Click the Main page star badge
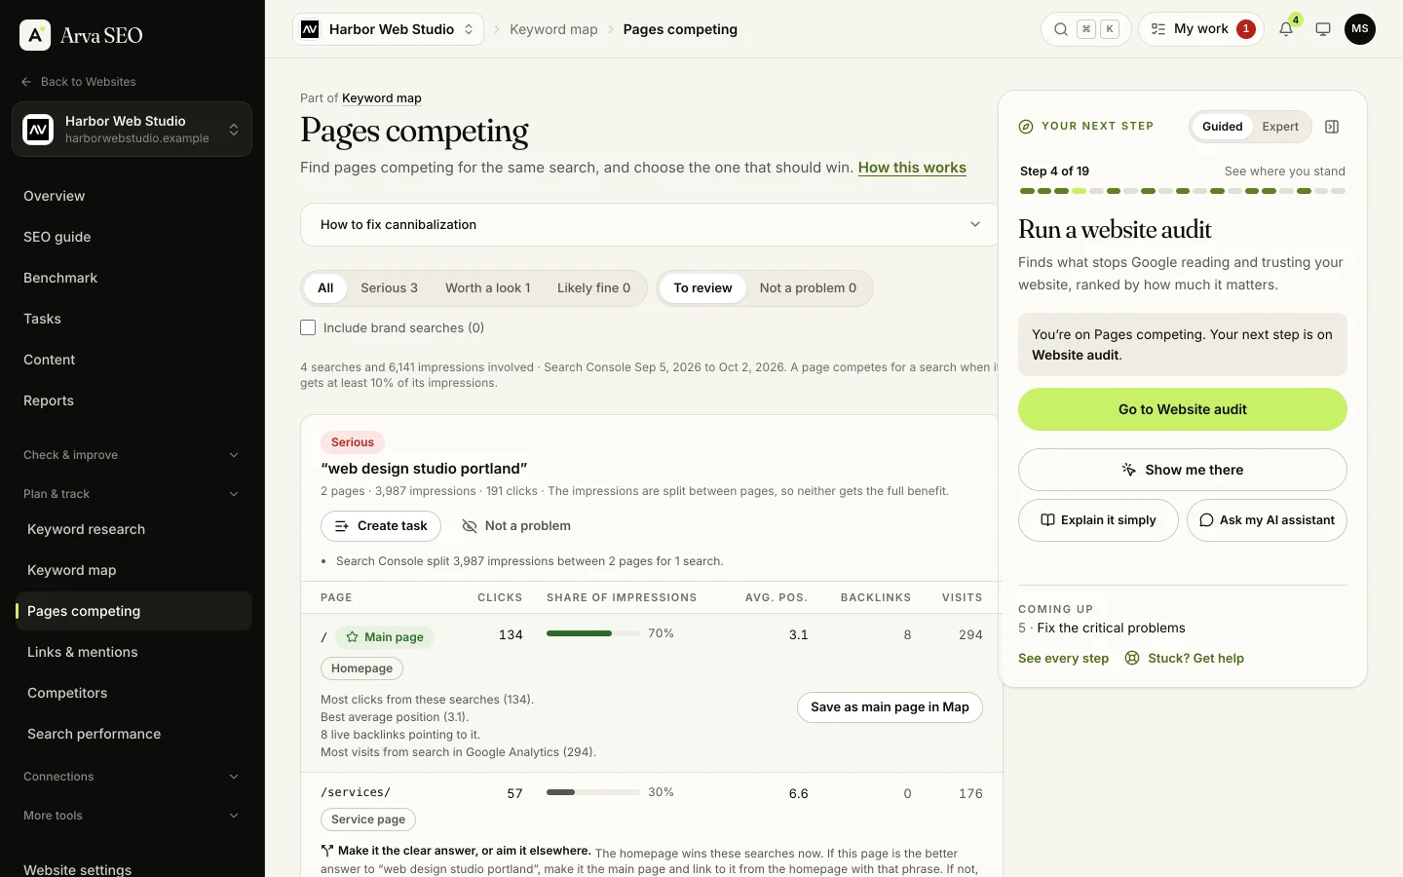Screen dimensions: 1403x877 pyautogui.click(x=385, y=637)
